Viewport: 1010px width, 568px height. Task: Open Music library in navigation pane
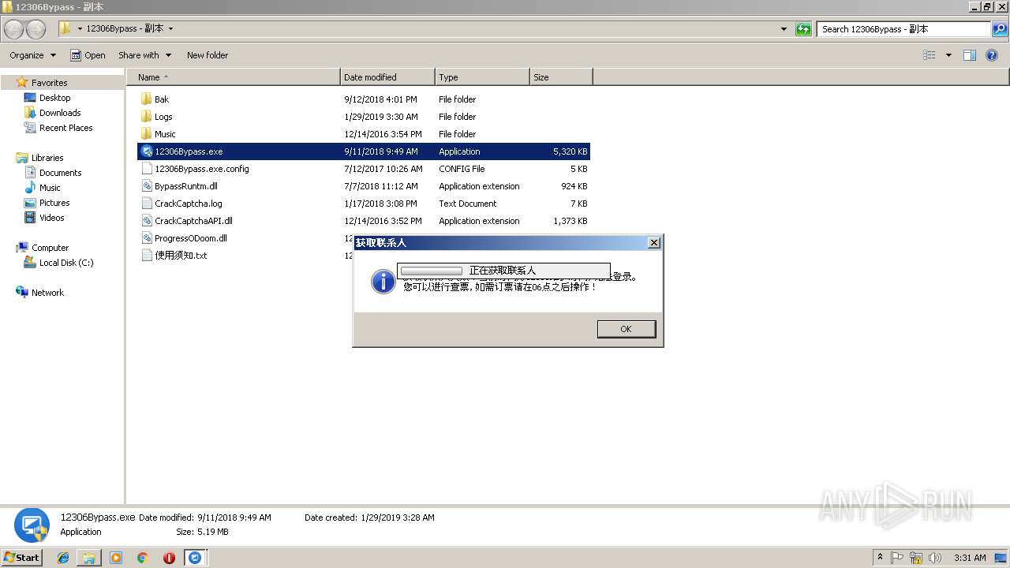50,188
